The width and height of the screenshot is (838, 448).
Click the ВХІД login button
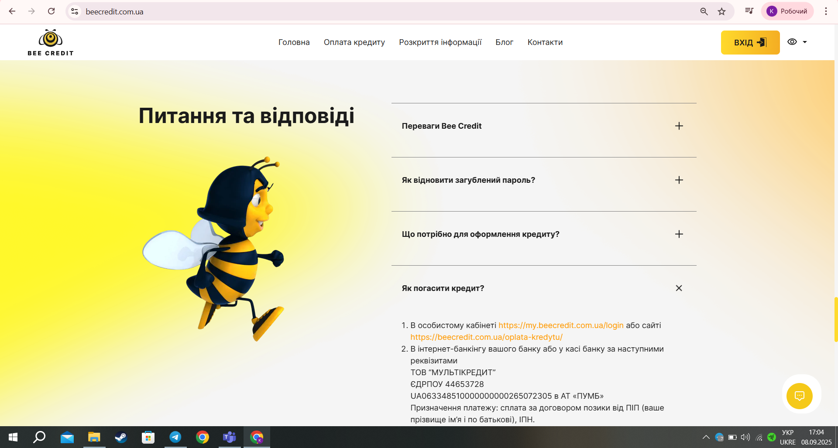tap(750, 42)
